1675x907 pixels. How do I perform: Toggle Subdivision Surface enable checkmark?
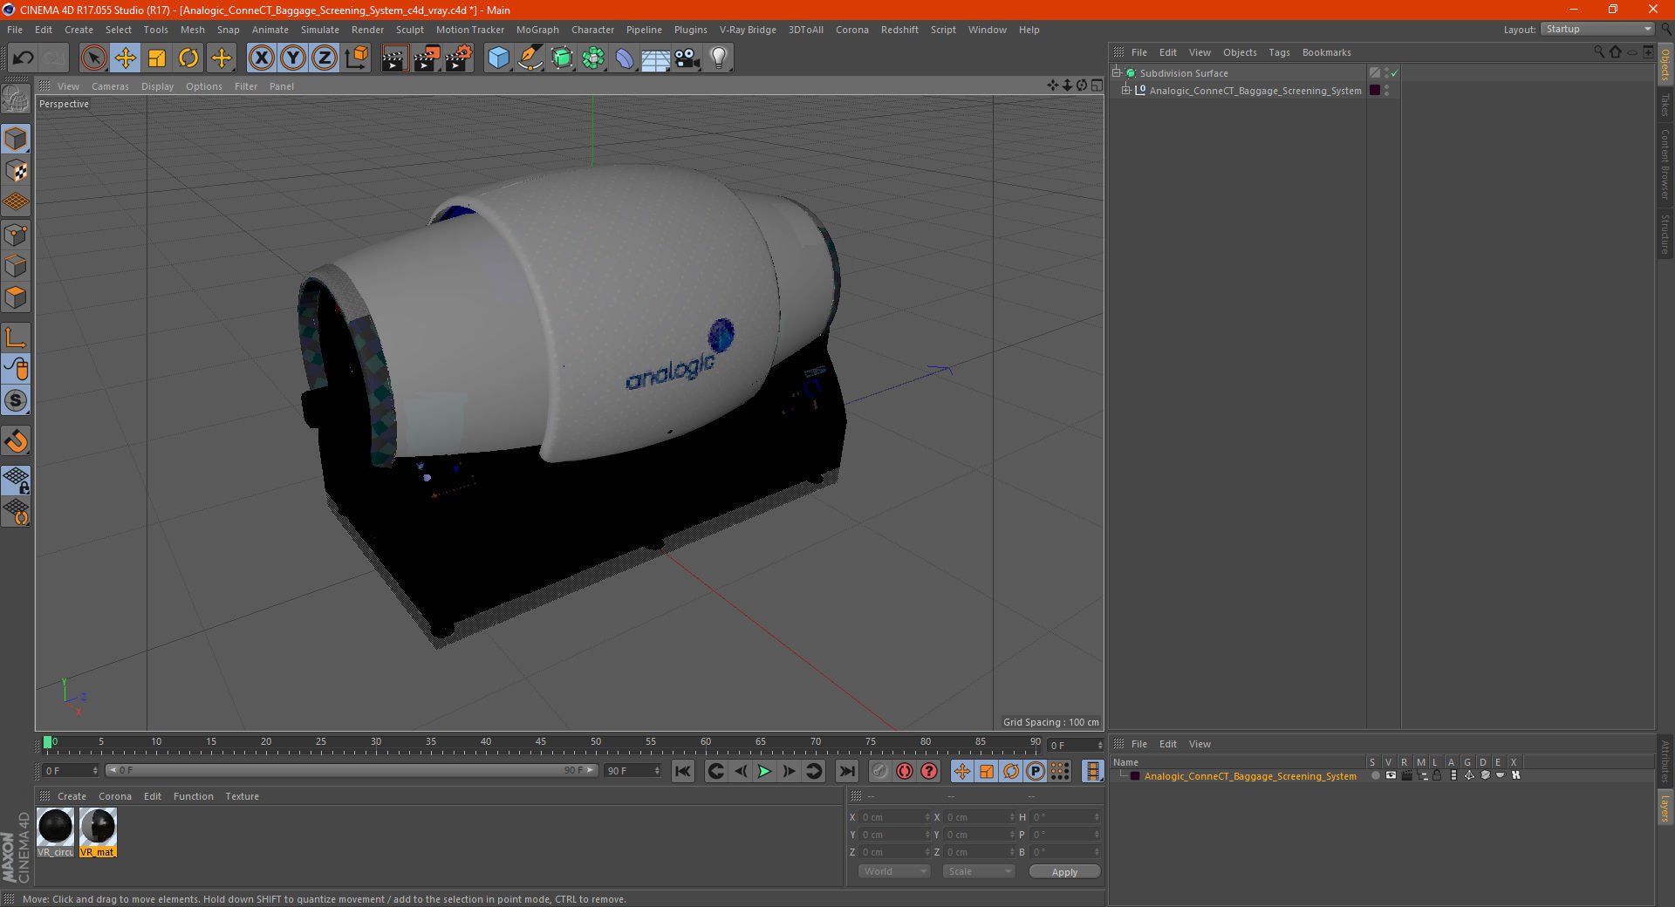coord(1394,73)
